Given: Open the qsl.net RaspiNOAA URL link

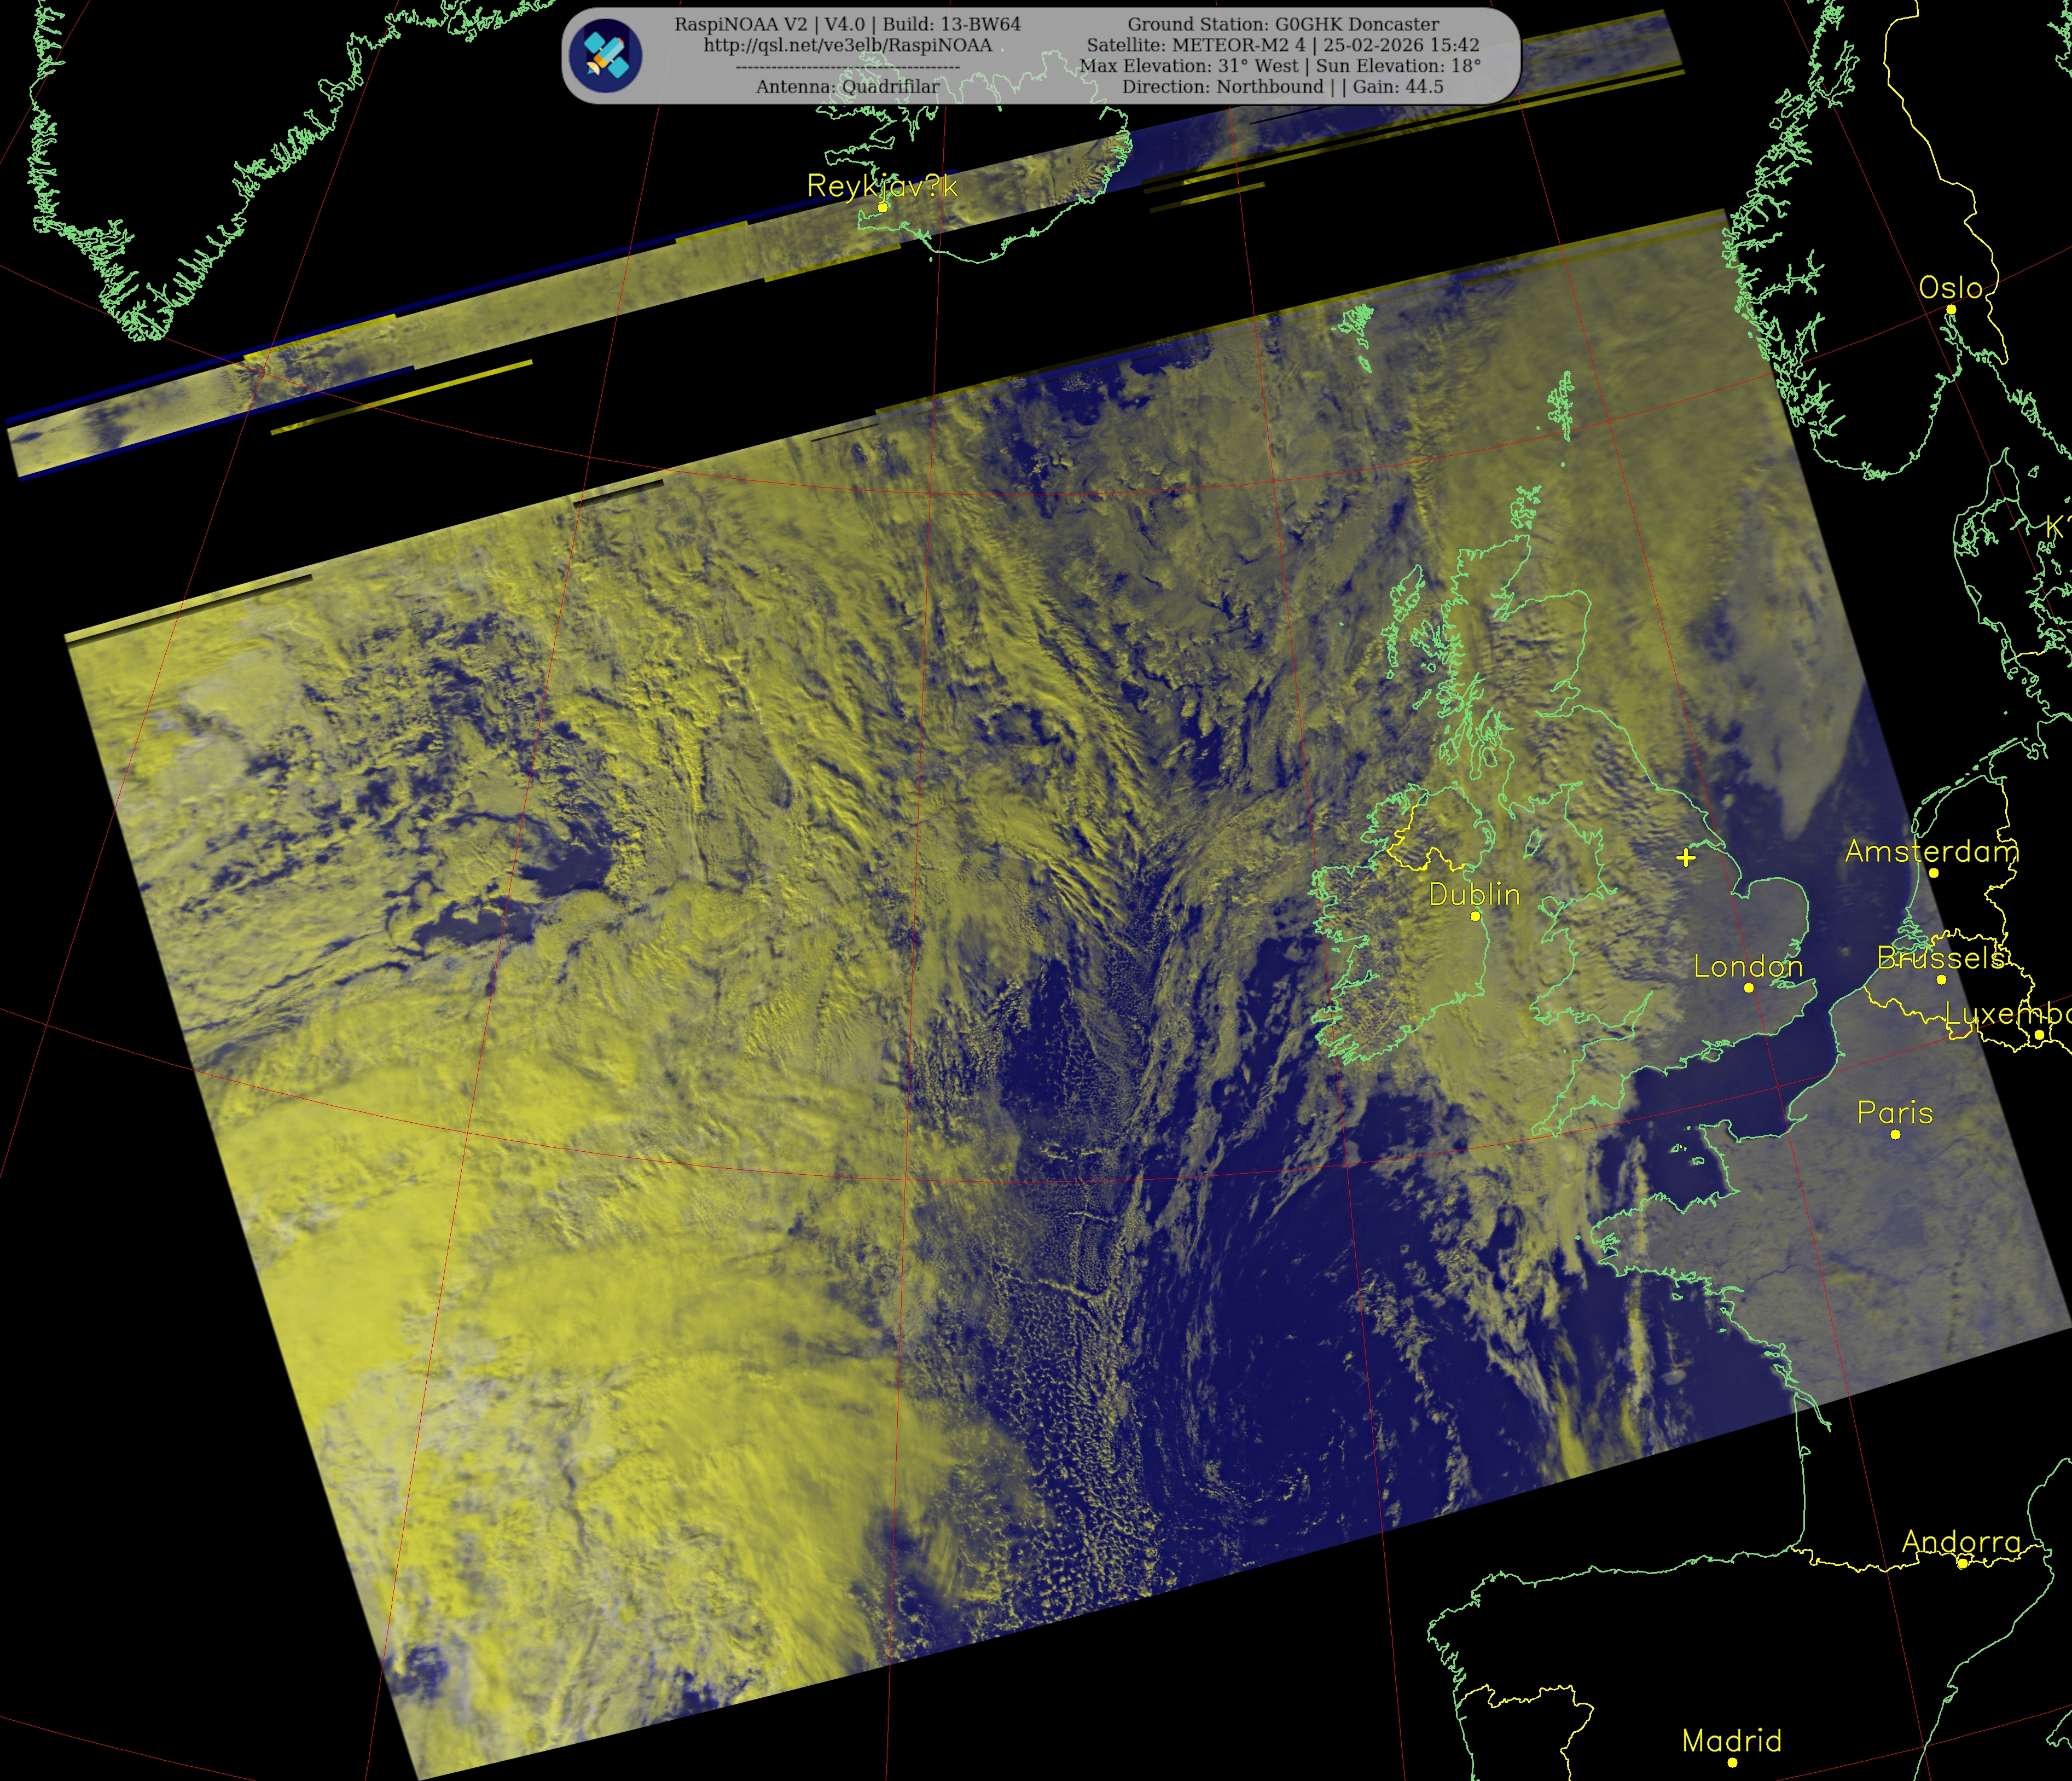Looking at the screenshot, I should pos(847,45).
